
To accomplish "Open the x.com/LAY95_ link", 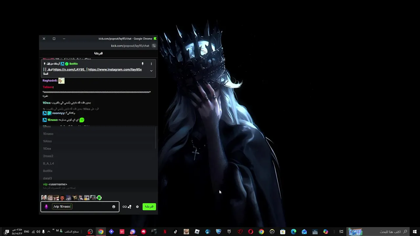I will (x=69, y=69).
